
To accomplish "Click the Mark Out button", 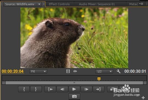I will pyautogui.click(x=36, y=89).
